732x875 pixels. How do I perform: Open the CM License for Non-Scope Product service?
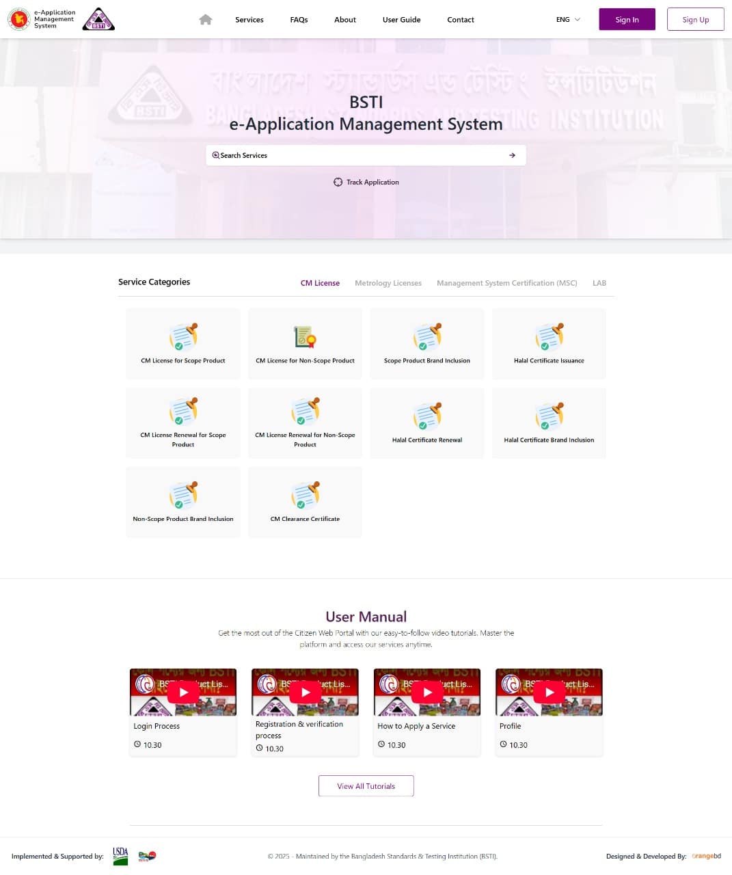tap(304, 336)
